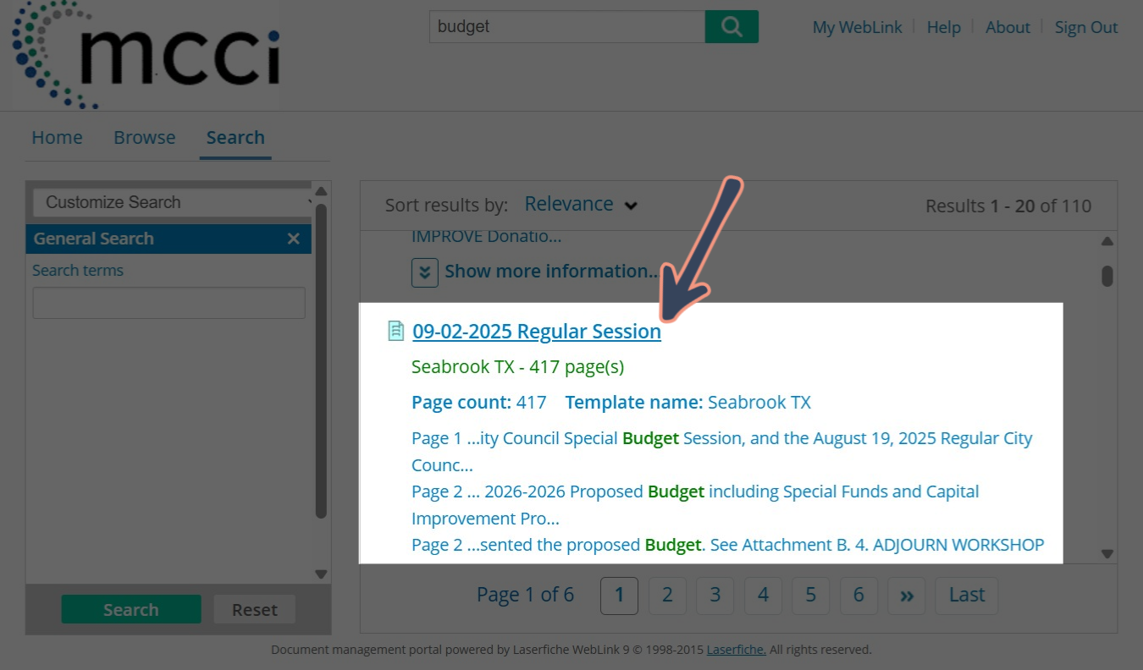Jump to the Last results page

967,596
